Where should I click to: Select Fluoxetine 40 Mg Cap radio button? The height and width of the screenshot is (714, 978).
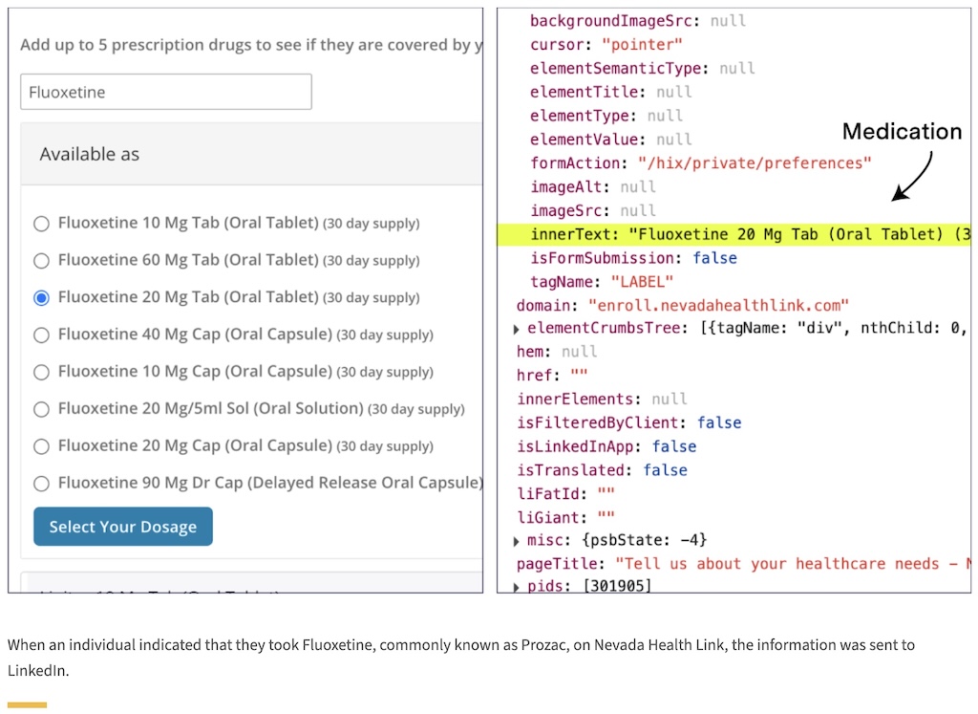coord(41,335)
